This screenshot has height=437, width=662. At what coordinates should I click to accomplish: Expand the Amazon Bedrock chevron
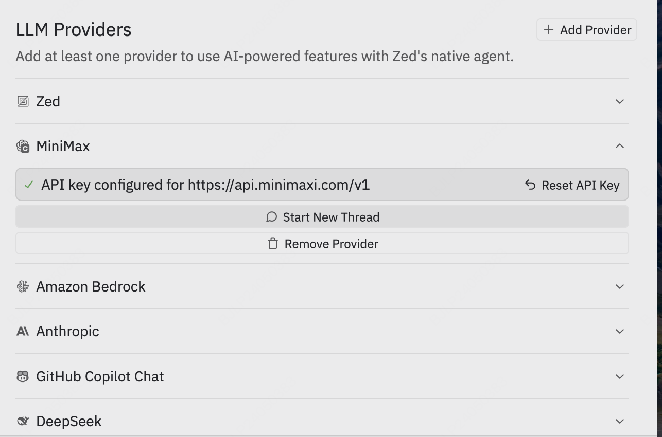[620, 286]
